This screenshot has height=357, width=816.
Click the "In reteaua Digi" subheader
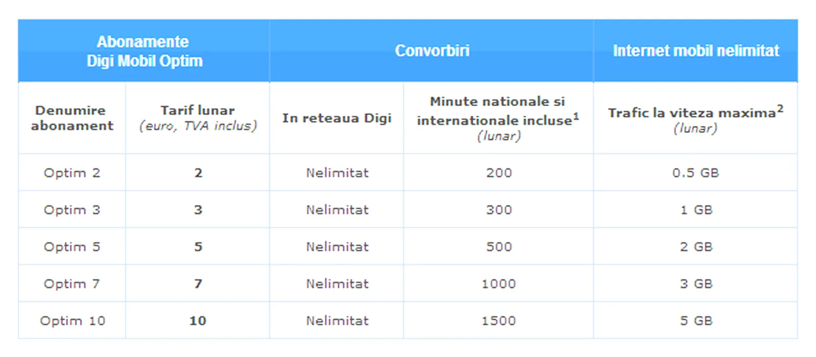[337, 118]
